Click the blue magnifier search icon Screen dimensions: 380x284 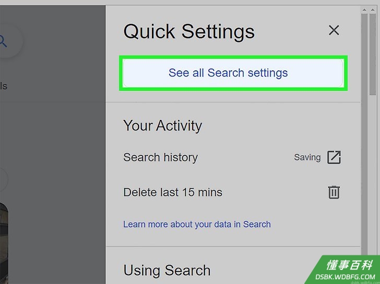click(3, 41)
